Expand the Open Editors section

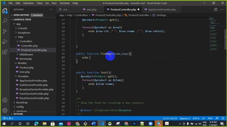(x=33, y=15)
